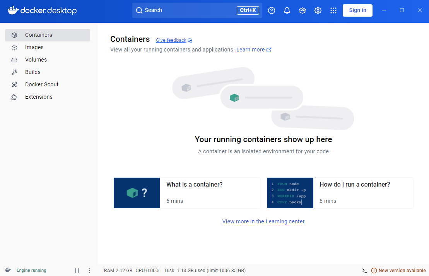Screen dimensions: 429x276
Task: Go to the Containers view
Action: pyautogui.click(x=48, y=35)
